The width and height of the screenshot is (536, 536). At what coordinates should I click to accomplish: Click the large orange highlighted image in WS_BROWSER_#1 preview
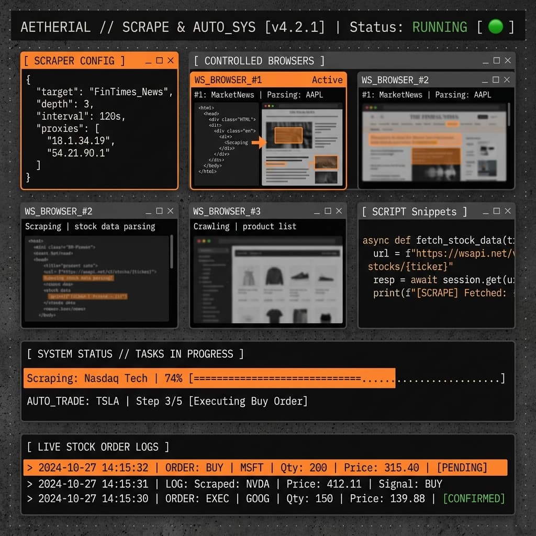(x=288, y=135)
